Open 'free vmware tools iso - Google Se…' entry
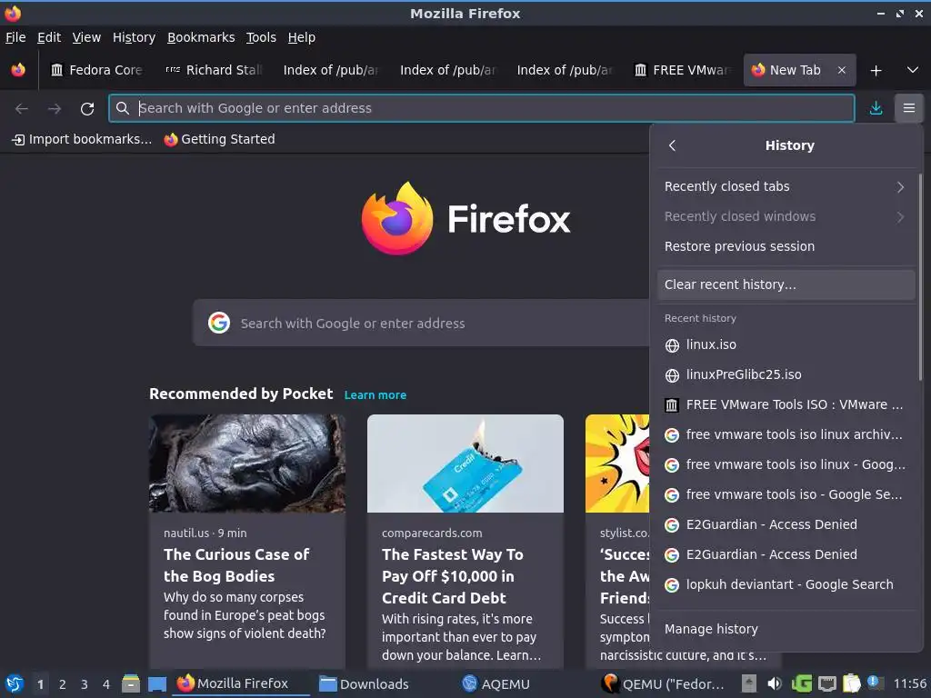Viewport: 931px width, 698px height. click(x=786, y=495)
